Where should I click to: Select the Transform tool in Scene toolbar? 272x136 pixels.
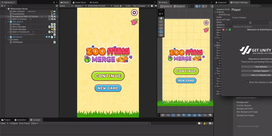pos(161,35)
